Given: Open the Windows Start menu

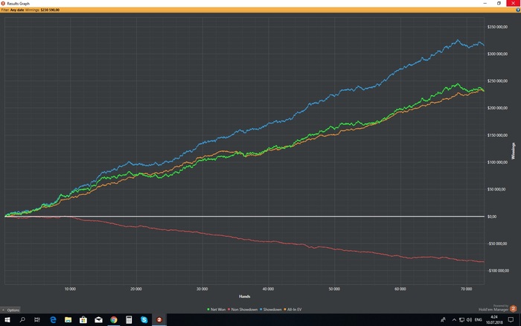Looking at the screenshot, I should [x=7, y=320].
